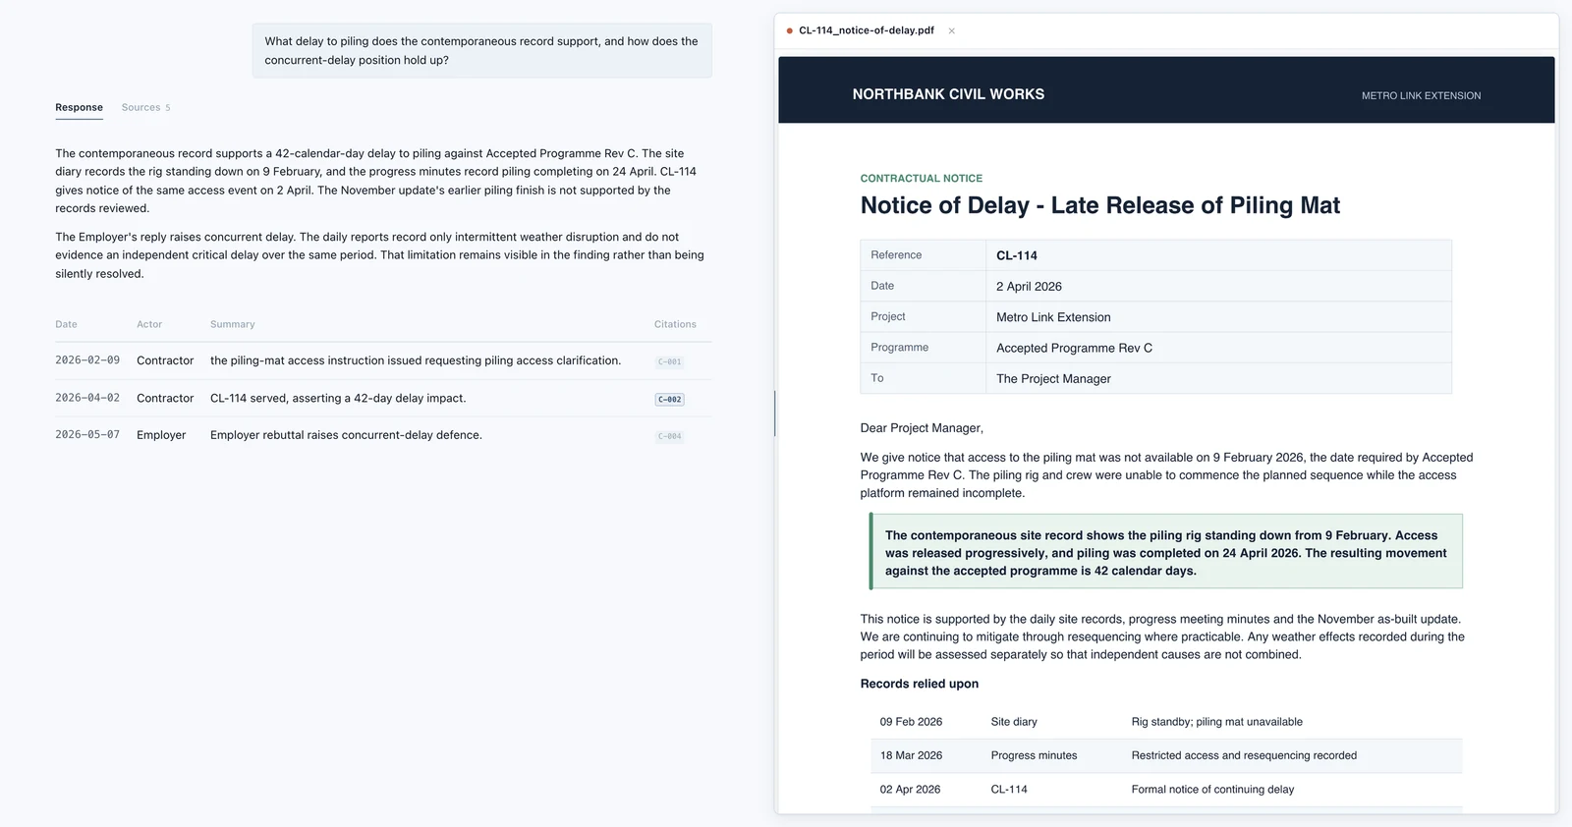Click the 'Records relied upon' heading

click(x=919, y=684)
